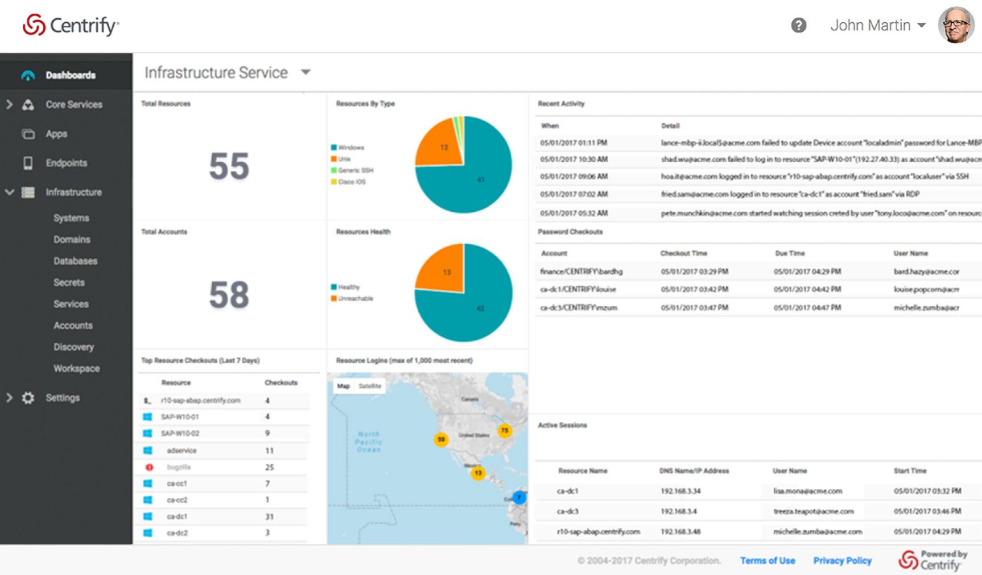Viewport: 982px width, 575px height.
Task: Select Workspace under Infrastructure
Action: 77,369
